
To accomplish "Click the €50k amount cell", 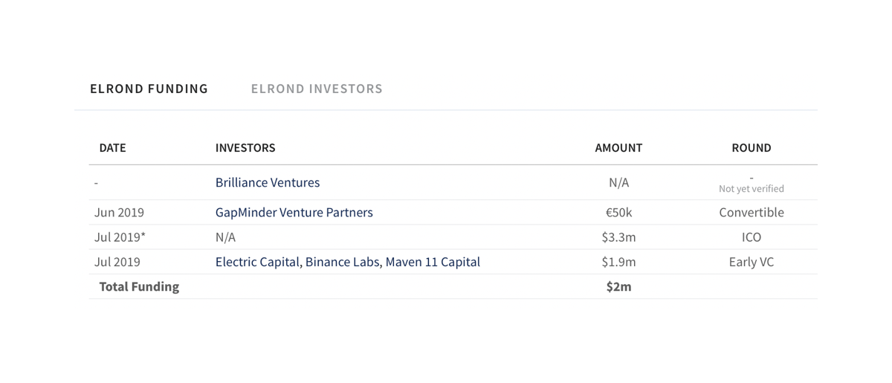I will (x=618, y=212).
